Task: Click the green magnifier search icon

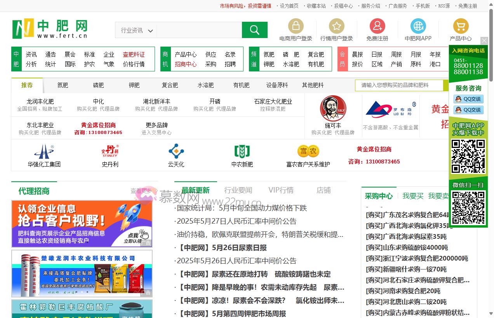Action: tap(254, 30)
